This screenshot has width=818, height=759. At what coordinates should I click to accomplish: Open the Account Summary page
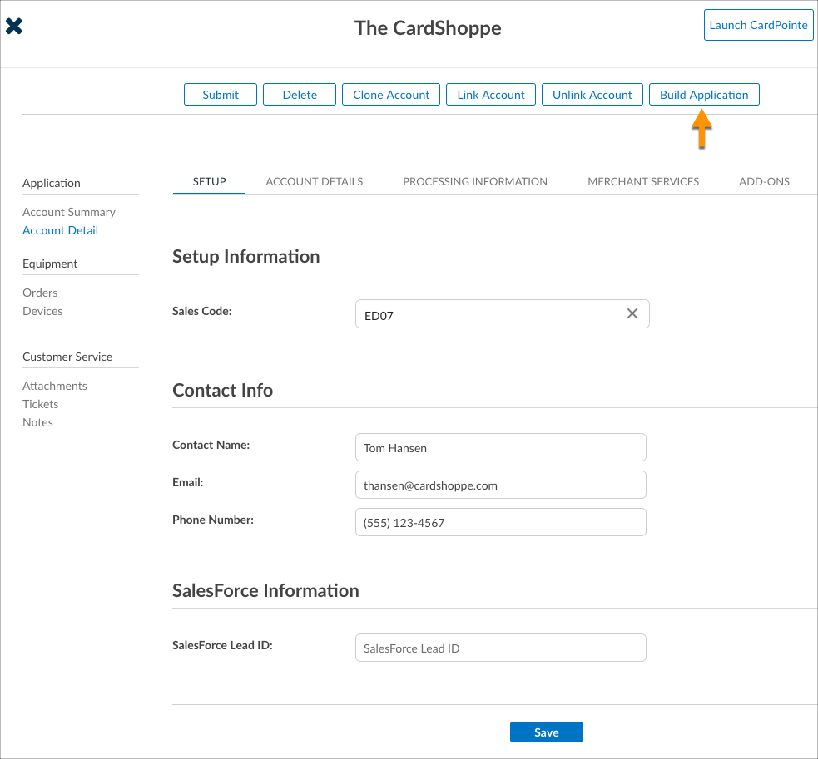point(69,212)
